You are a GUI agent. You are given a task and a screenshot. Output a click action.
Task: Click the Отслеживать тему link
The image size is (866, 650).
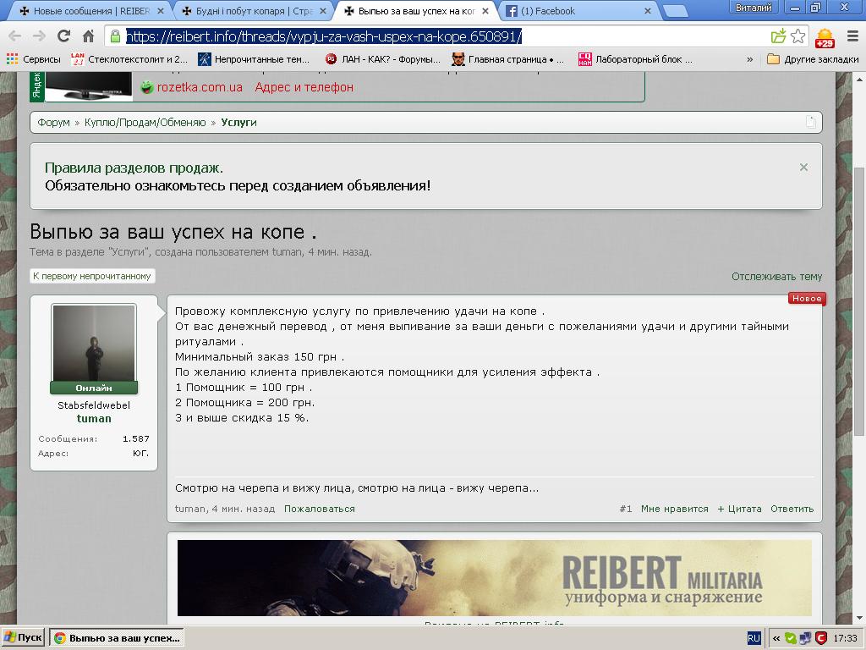point(776,276)
